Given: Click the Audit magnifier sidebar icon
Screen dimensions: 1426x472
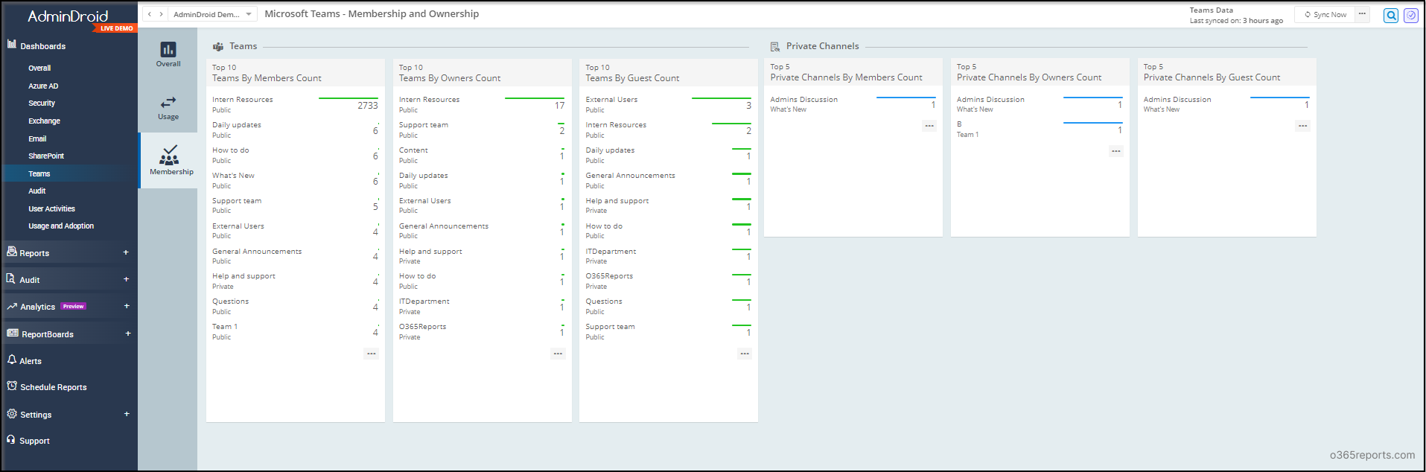Looking at the screenshot, I should coord(11,278).
